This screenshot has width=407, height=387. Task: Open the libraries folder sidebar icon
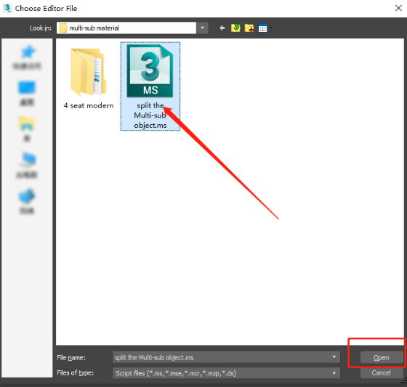click(x=27, y=129)
